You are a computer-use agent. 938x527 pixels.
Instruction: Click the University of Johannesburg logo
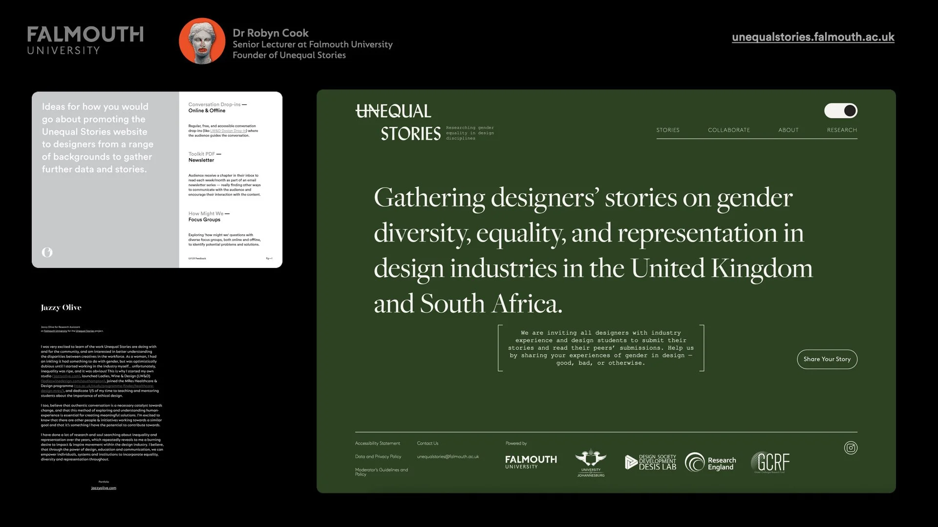(x=591, y=462)
